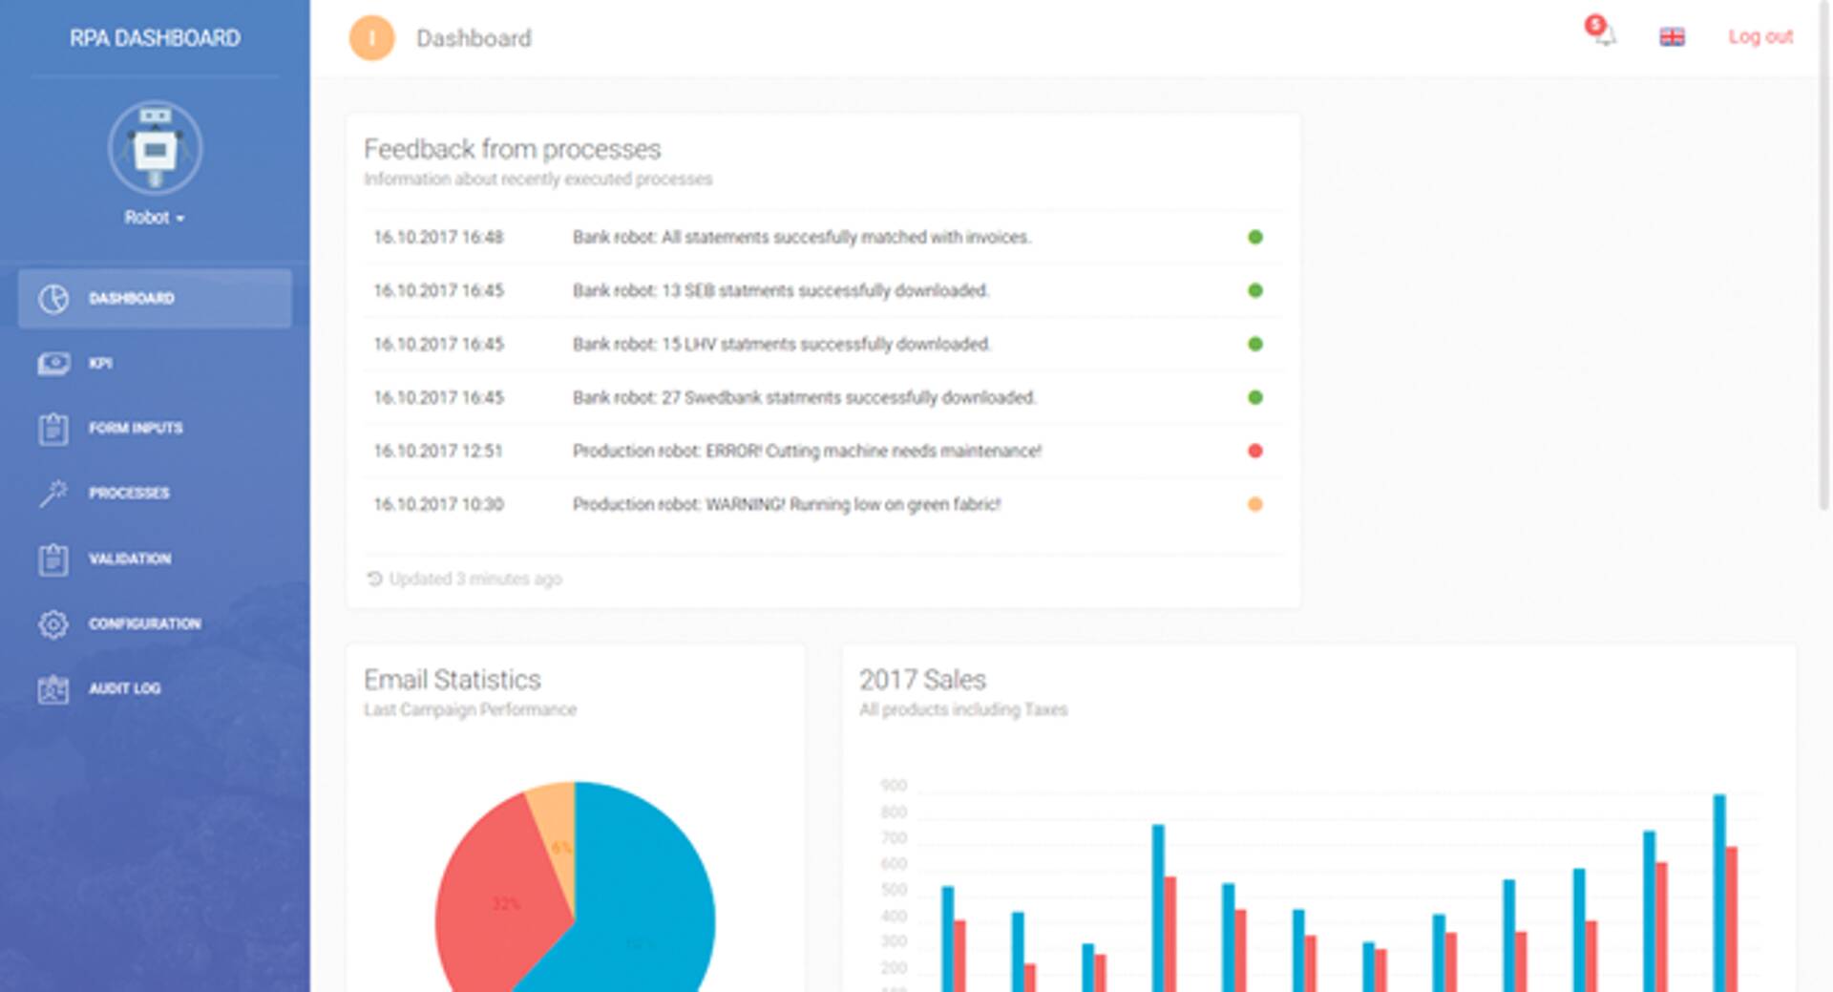Click the UK flag language icon
Image resolution: width=1833 pixels, height=992 pixels.
pos(1672,37)
